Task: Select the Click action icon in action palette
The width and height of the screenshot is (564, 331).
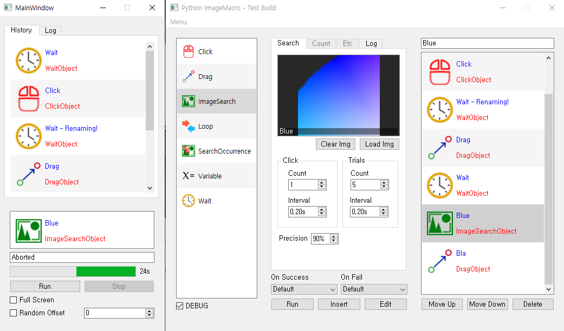Action: click(189, 52)
